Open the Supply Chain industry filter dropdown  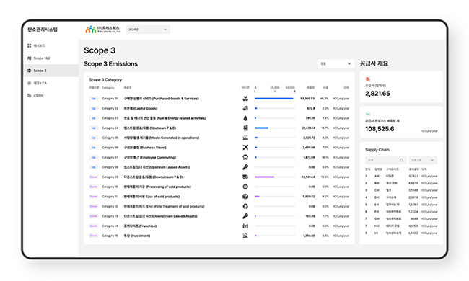[x=423, y=160]
